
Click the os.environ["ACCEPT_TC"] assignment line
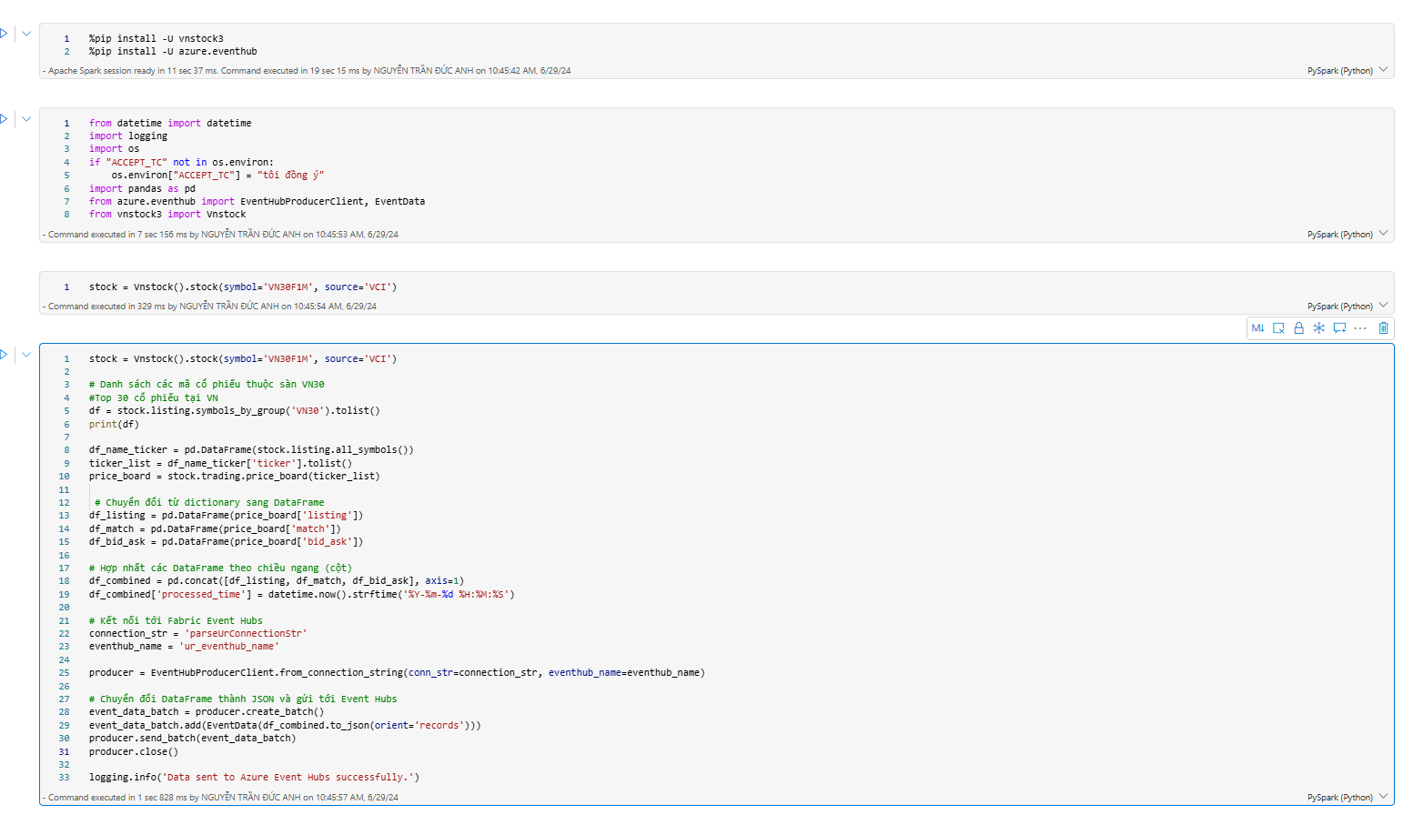[217, 176]
